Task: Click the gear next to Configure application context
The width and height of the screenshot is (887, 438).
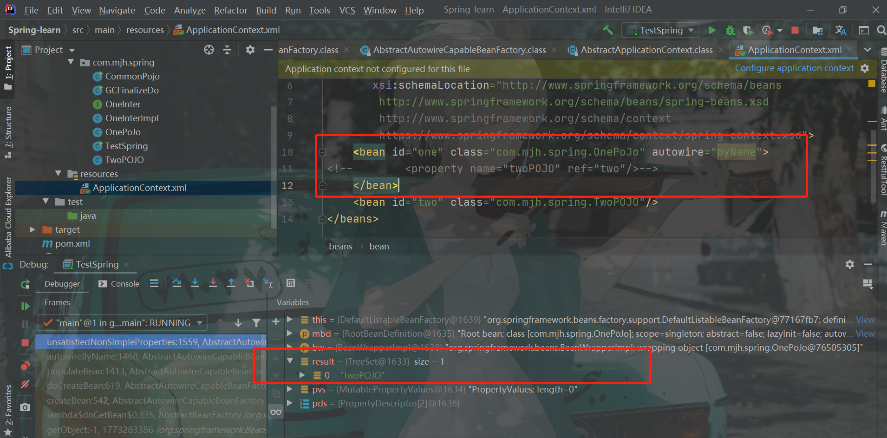Action: (x=865, y=68)
